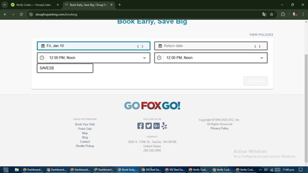Viewport: 308px width, 173px height.
Task: Open departure time 12:00 PM dropdown
Action: 94,58
